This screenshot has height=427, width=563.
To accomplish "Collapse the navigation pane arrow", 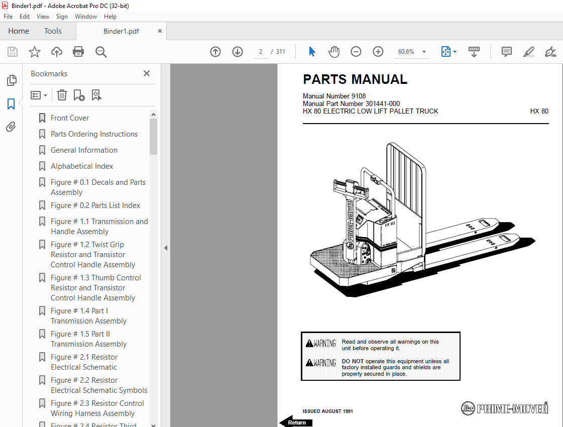I will [x=166, y=248].
